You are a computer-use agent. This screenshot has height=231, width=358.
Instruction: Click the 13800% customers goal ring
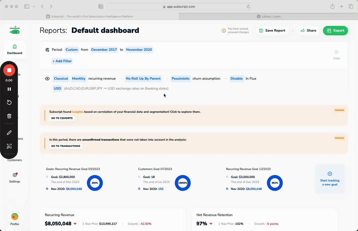click(183, 183)
